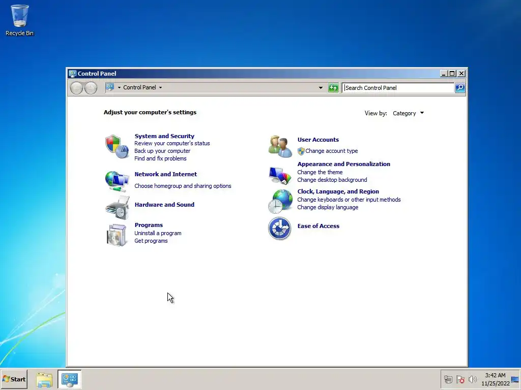Open User Accounts heading link
Image resolution: width=521 pixels, height=390 pixels.
pyautogui.click(x=318, y=140)
